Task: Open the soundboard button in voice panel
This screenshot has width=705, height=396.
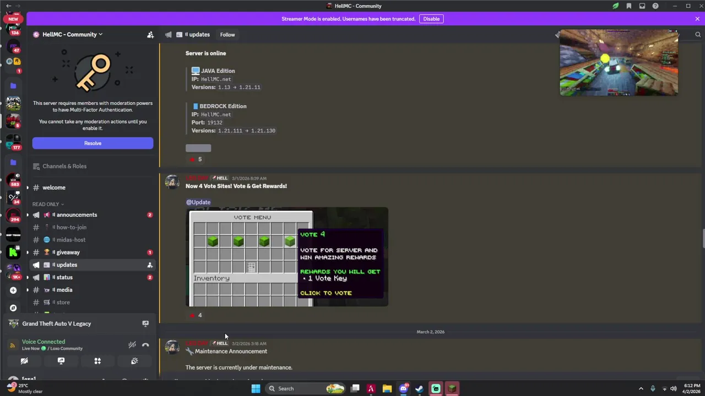Action: [134, 361]
